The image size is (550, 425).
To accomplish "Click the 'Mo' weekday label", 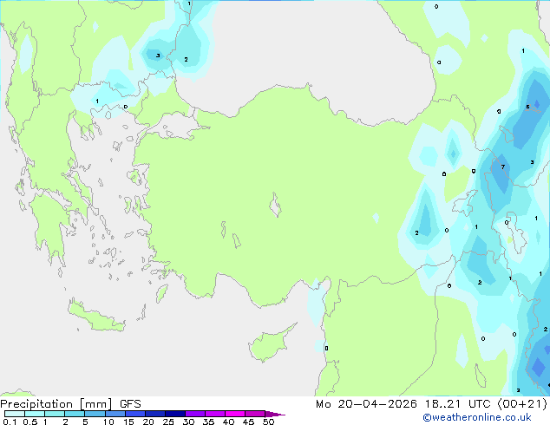I will click(323, 404).
